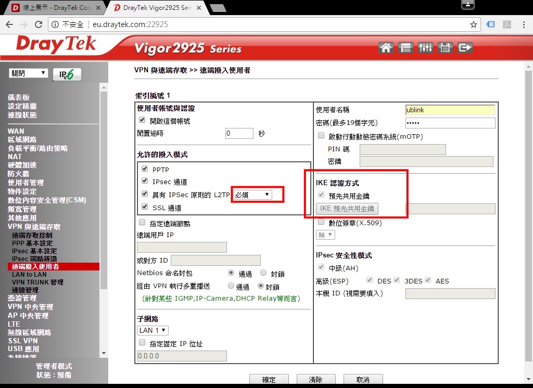
Task: Open the home icon in DrayTek header
Action: pyautogui.click(x=386, y=47)
